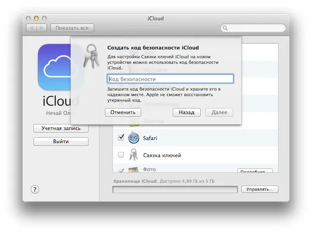Continue with the Далее button
312x233 pixels.
[219, 112]
